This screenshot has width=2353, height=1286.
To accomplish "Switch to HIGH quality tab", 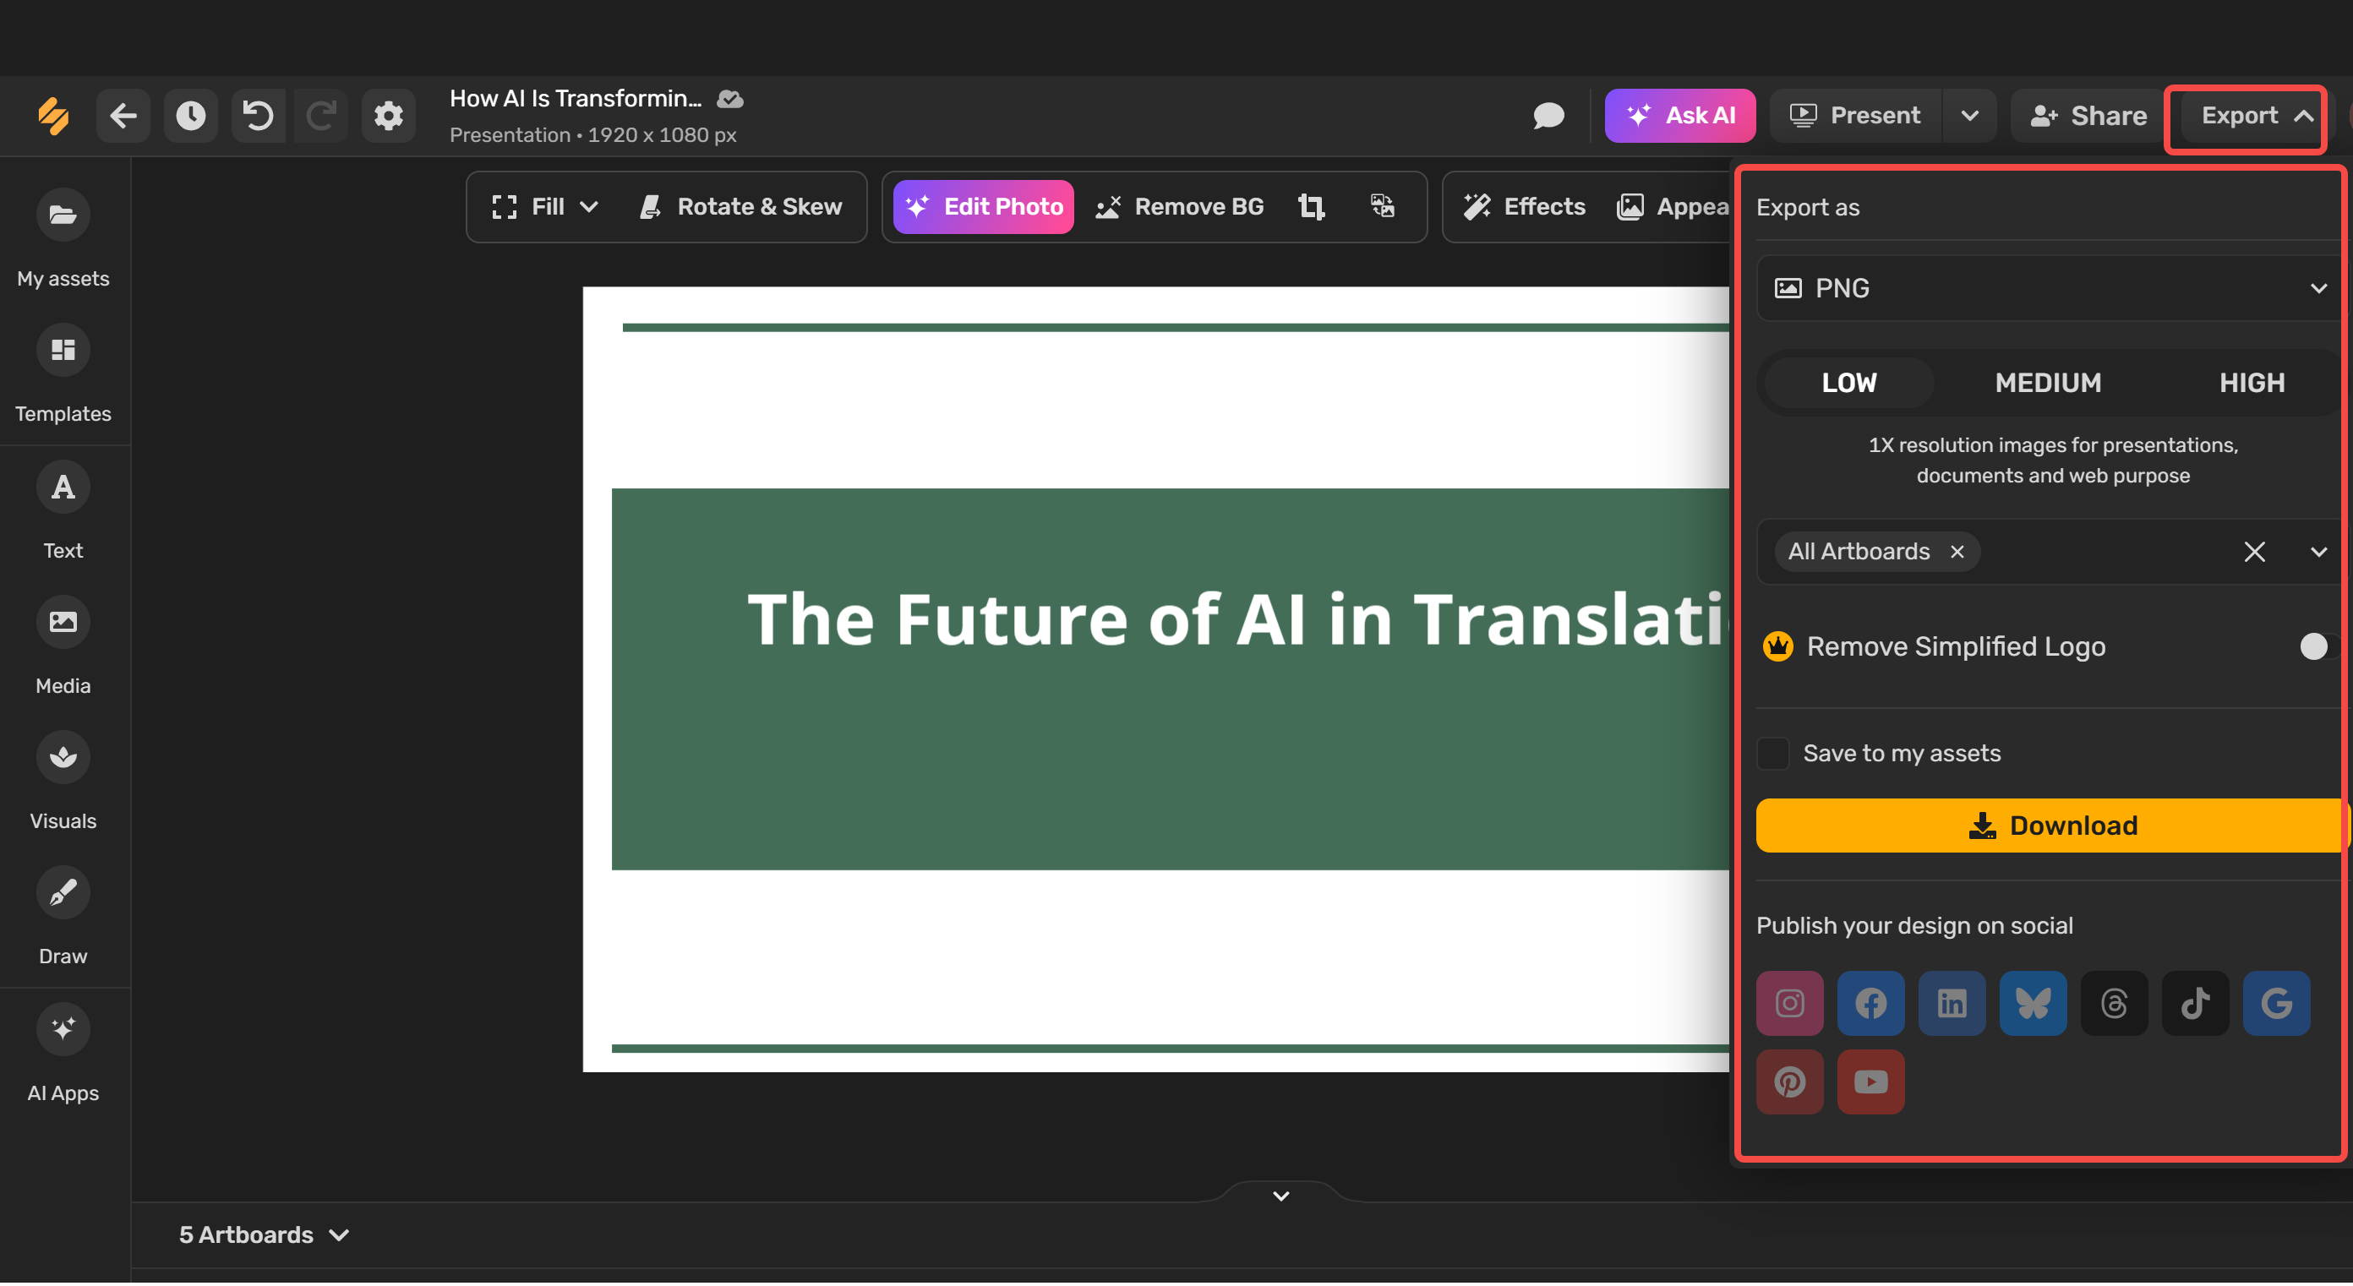I will click(2251, 383).
